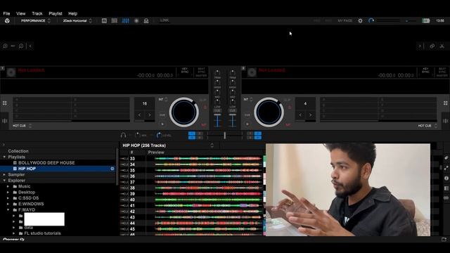Halve deck 2 loop size with left arrow
Viewport: 450px width, 253px height.
coord(300,115)
